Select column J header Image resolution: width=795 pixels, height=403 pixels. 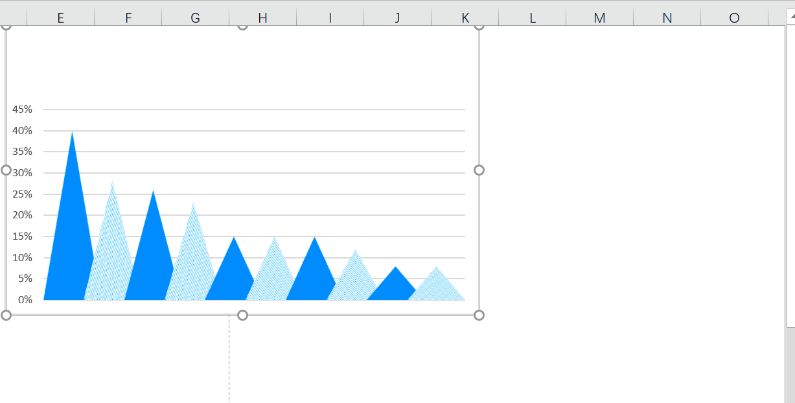398,17
